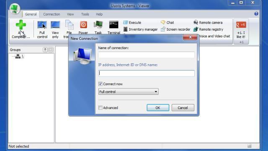Click the Google +1 like button

pyautogui.click(x=241, y=25)
